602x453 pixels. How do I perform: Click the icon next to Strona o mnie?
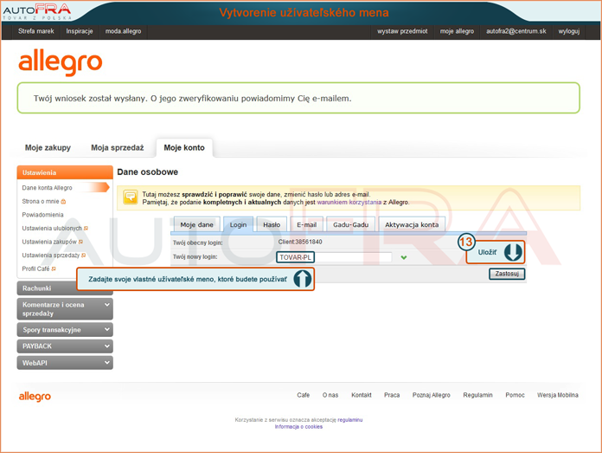tap(64, 202)
